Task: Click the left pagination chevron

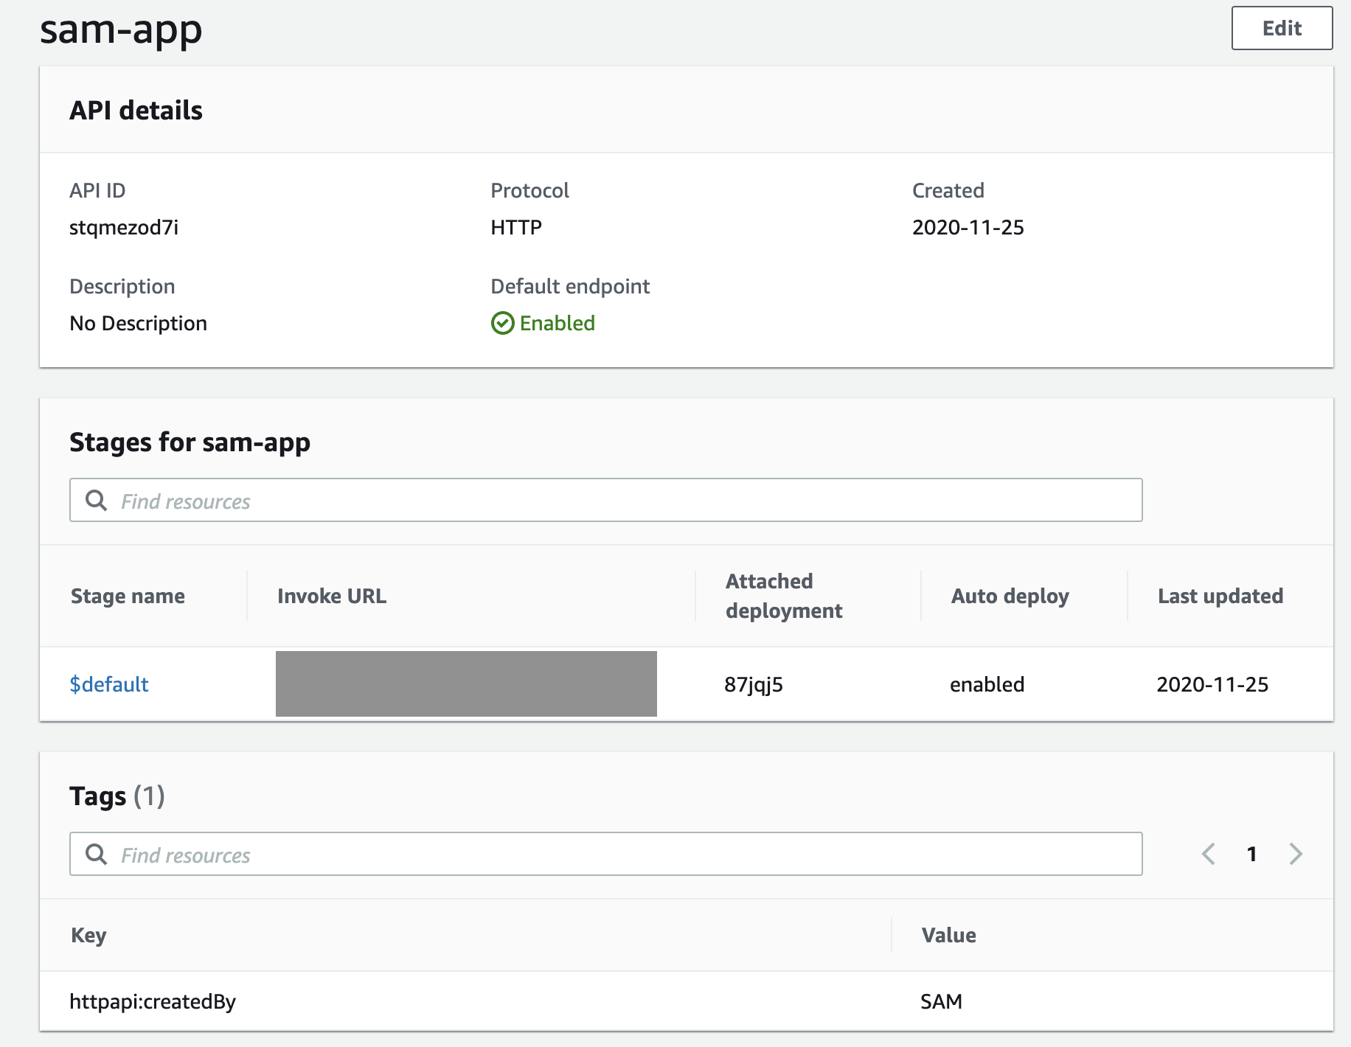Action: click(x=1207, y=855)
